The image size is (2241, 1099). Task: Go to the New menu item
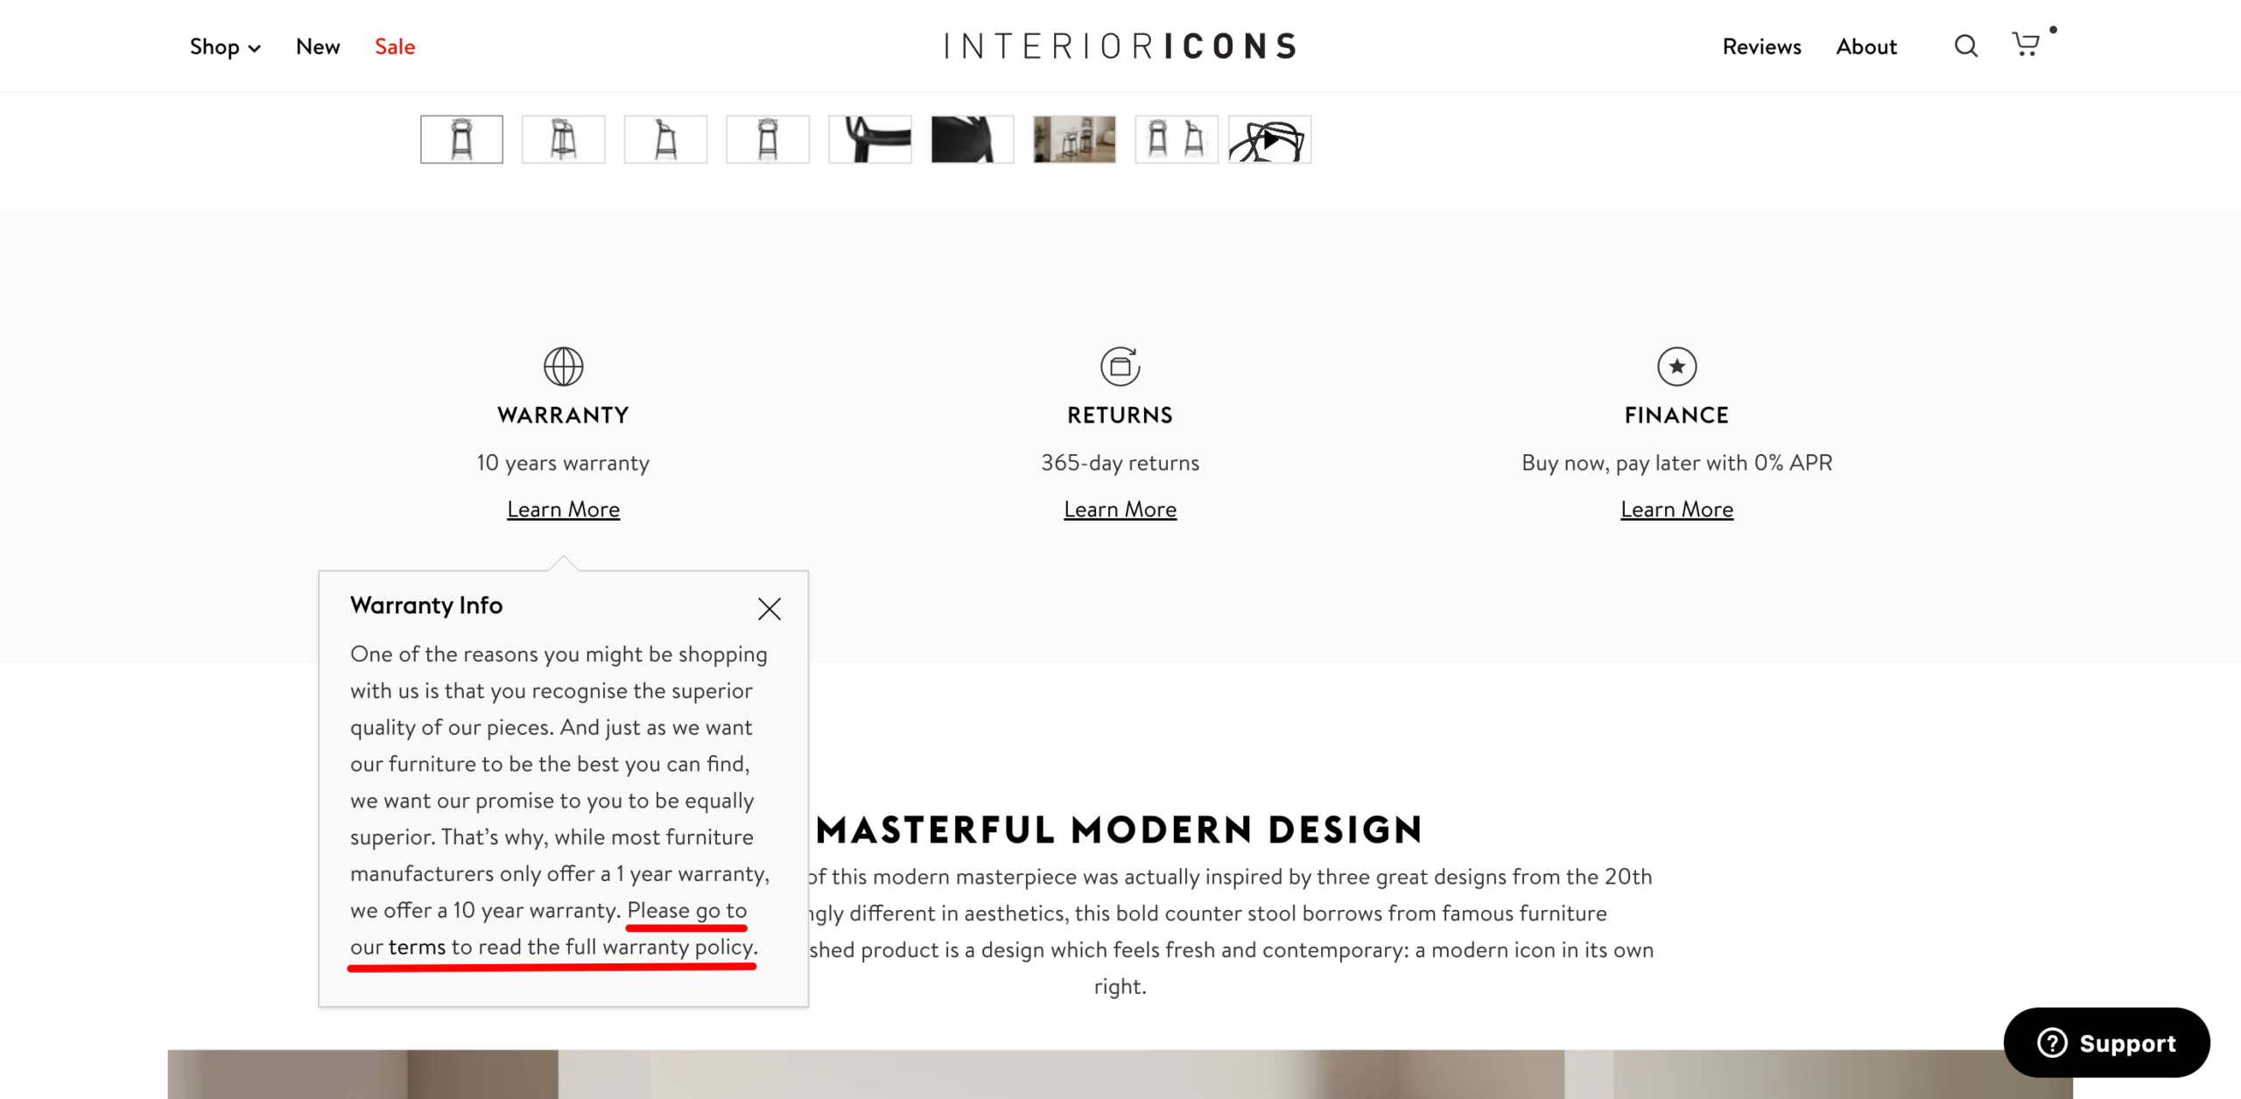pyautogui.click(x=318, y=47)
